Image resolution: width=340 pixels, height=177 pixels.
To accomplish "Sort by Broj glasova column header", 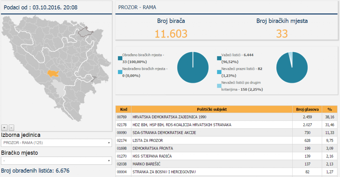I will (x=307, y=109).
